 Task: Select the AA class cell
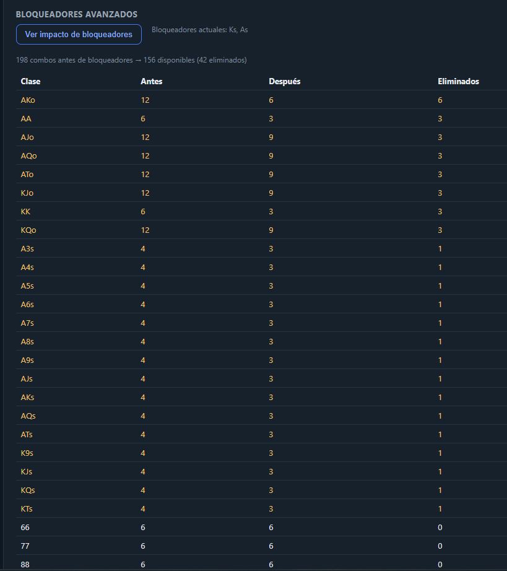pos(26,119)
